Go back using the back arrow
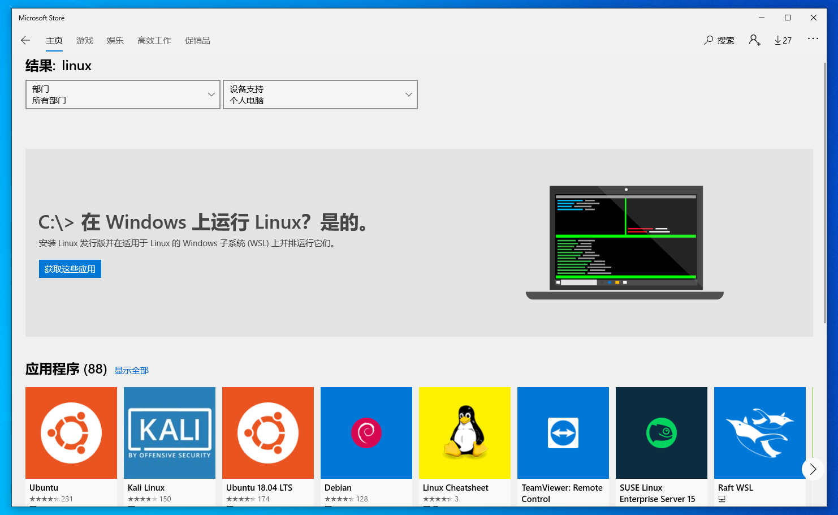The width and height of the screenshot is (838, 515). pyautogui.click(x=25, y=40)
